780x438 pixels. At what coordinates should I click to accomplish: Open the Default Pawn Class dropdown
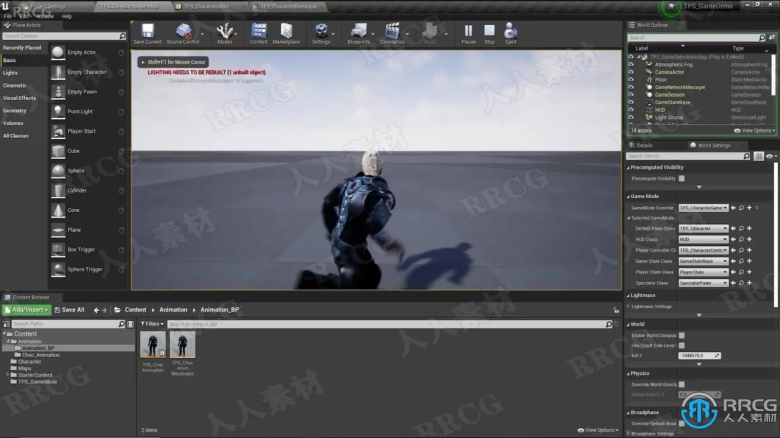(x=703, y=228)
